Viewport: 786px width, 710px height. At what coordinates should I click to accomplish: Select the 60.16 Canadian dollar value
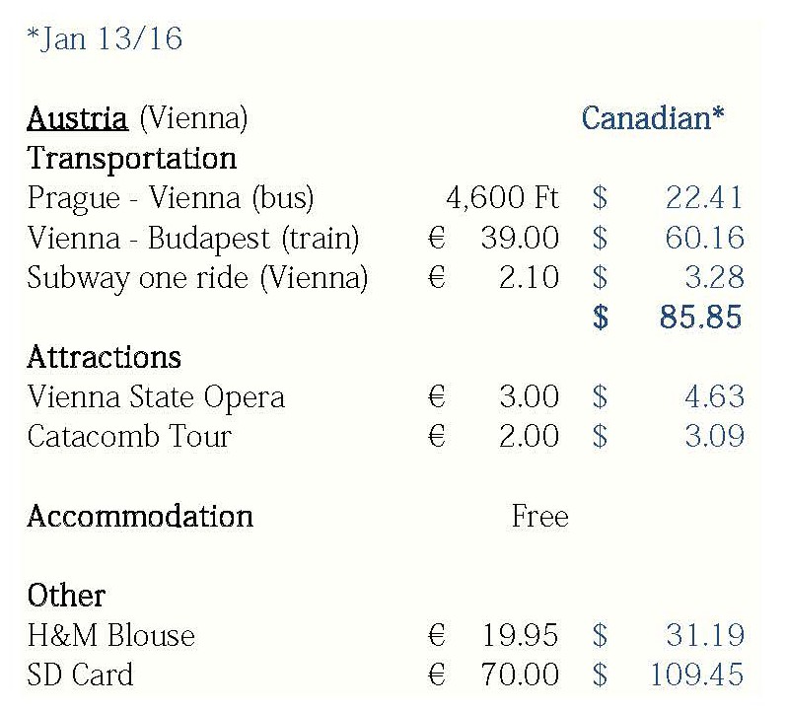pos(703,238)
